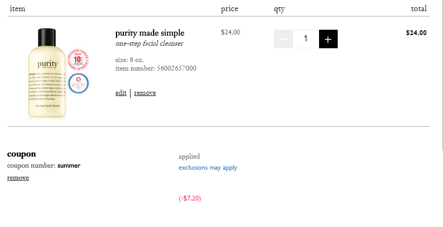Viewport: 443px width, 227px height.
Task: Open purity made simple product title
Action: [150, 33]
